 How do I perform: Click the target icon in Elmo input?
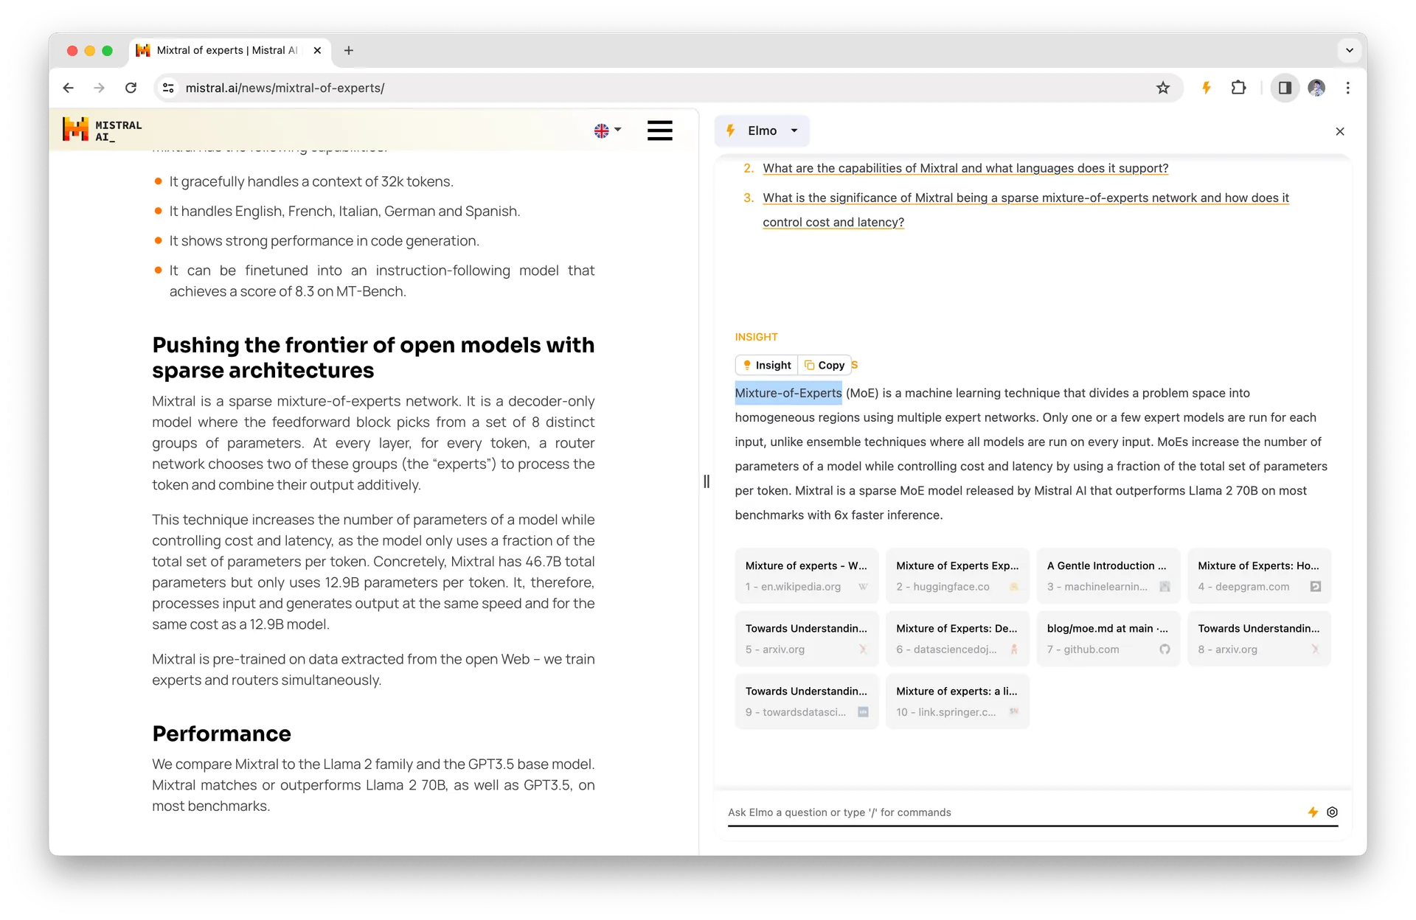(x=1332, y=812)
